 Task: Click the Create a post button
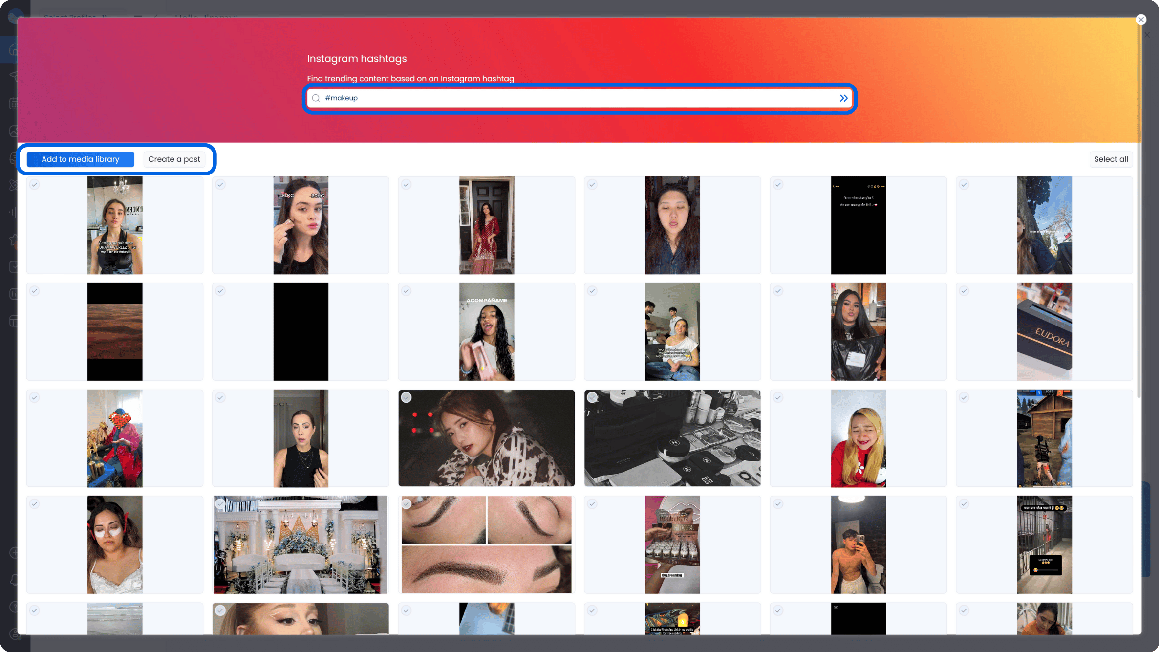tap(174, 159)
